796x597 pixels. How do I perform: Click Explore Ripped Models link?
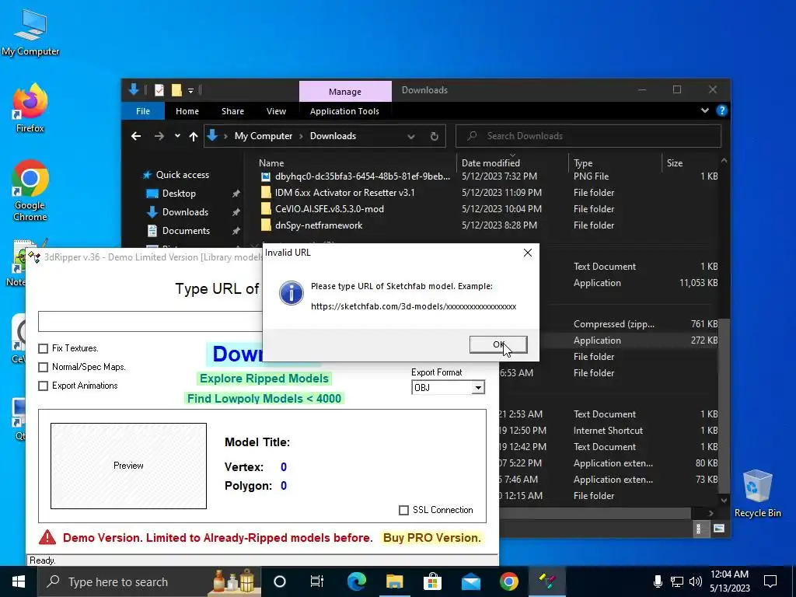tap(264, 379)
